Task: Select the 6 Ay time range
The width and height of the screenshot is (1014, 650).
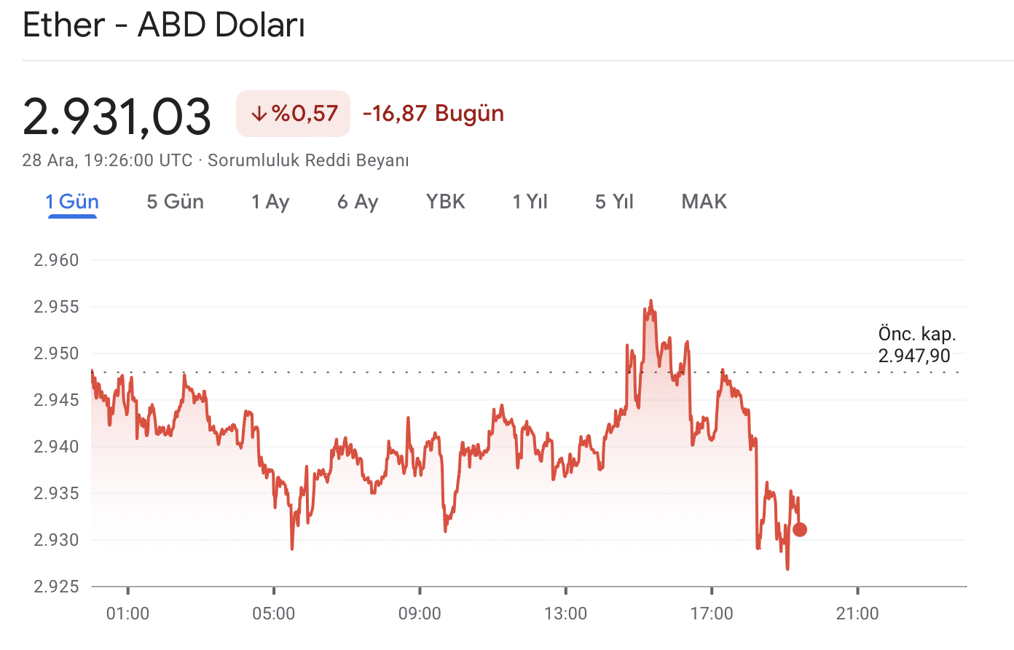Action: [x=357, y=202]
